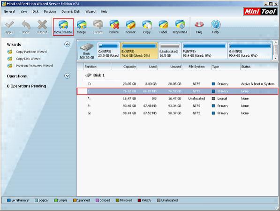Click the Discard X toolbar icon

tap(42, 25)
